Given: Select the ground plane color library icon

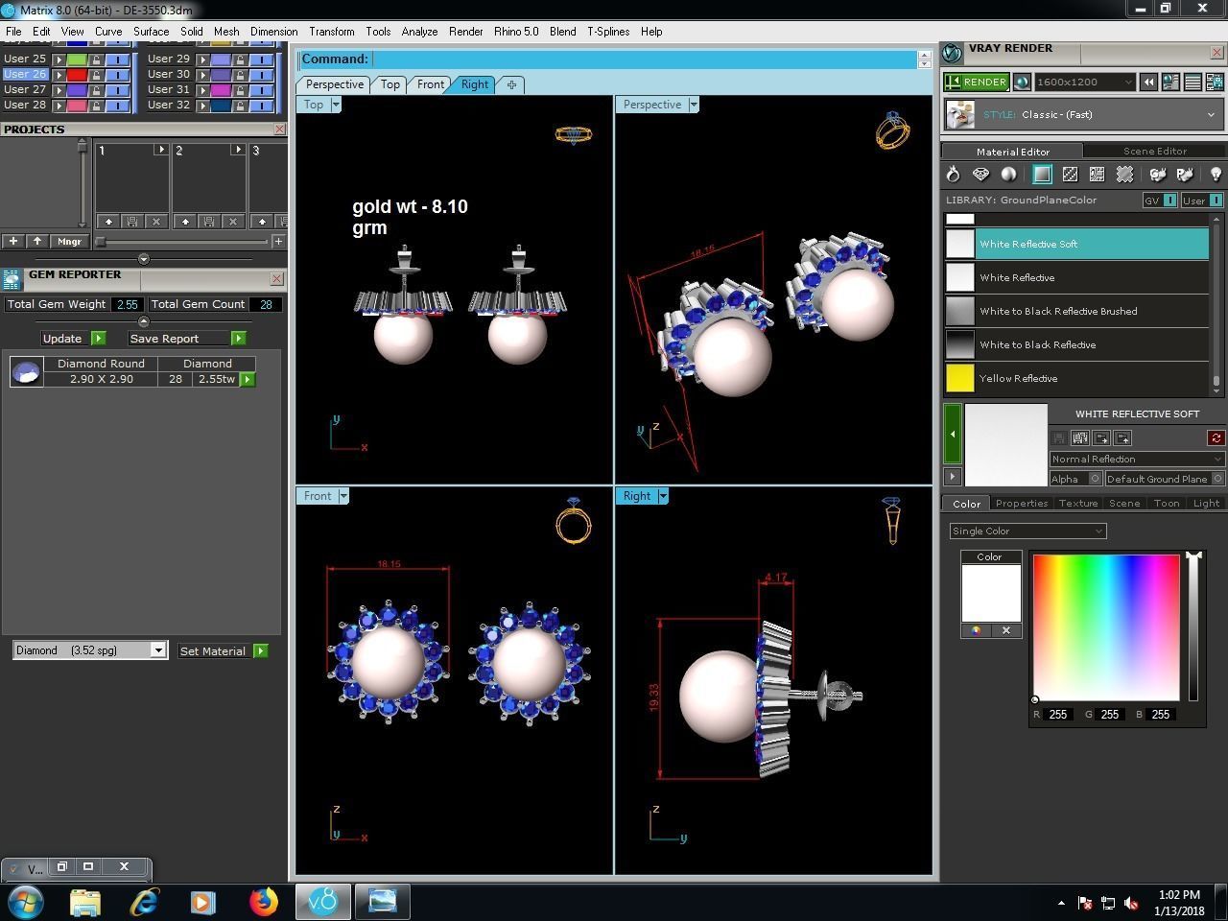Looking at the screenshot, I should [x=1042, y=175].
